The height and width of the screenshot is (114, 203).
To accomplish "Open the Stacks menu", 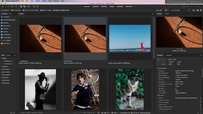I will pyautogui.click(x=38, y=1).
